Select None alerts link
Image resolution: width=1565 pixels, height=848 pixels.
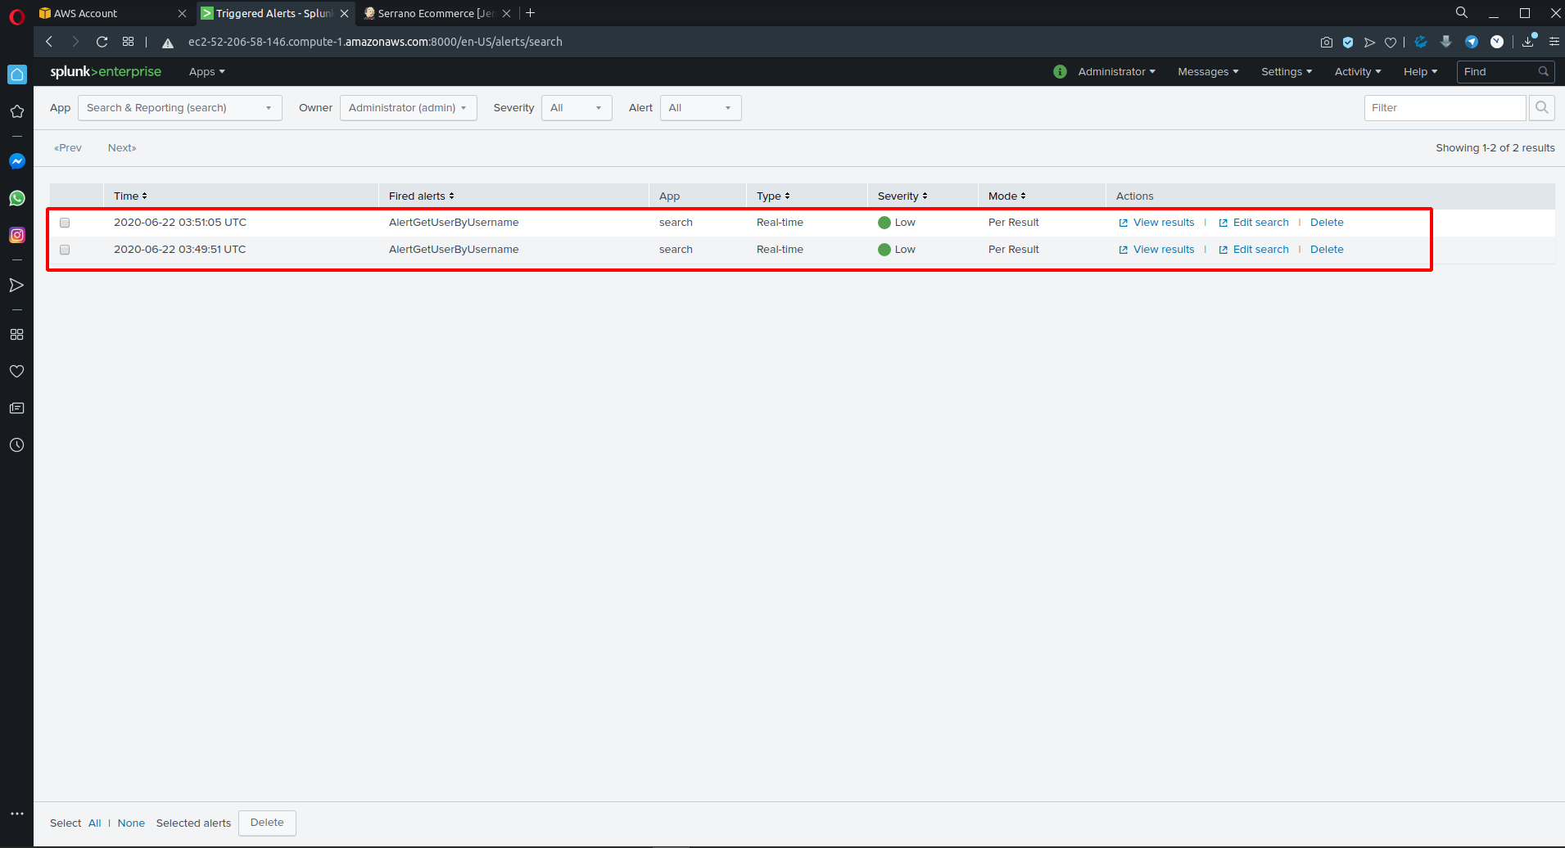[x=131, y=823]
